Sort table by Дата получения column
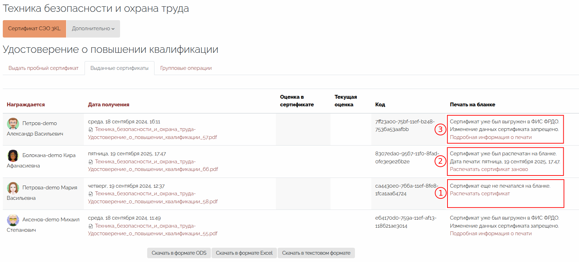579x262 pixels. coord(109,105)
